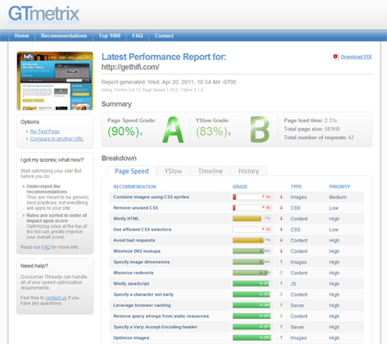Expand the Minify JavaScript recommendation
Viewport: 387px width, 344px height.
132,284
